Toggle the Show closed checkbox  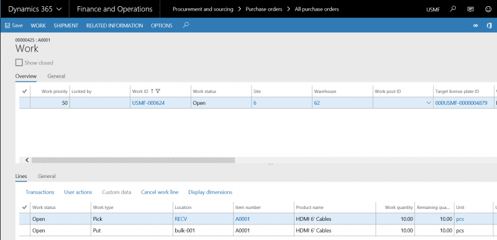click(19, 63)
